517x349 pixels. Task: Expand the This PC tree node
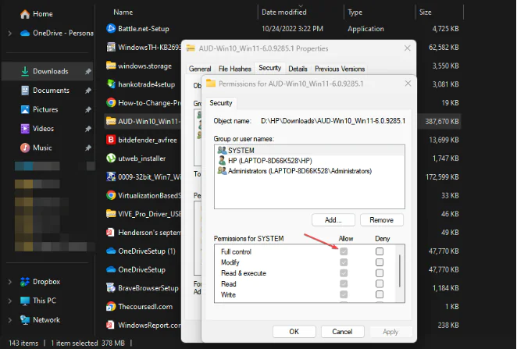[9, 301]
